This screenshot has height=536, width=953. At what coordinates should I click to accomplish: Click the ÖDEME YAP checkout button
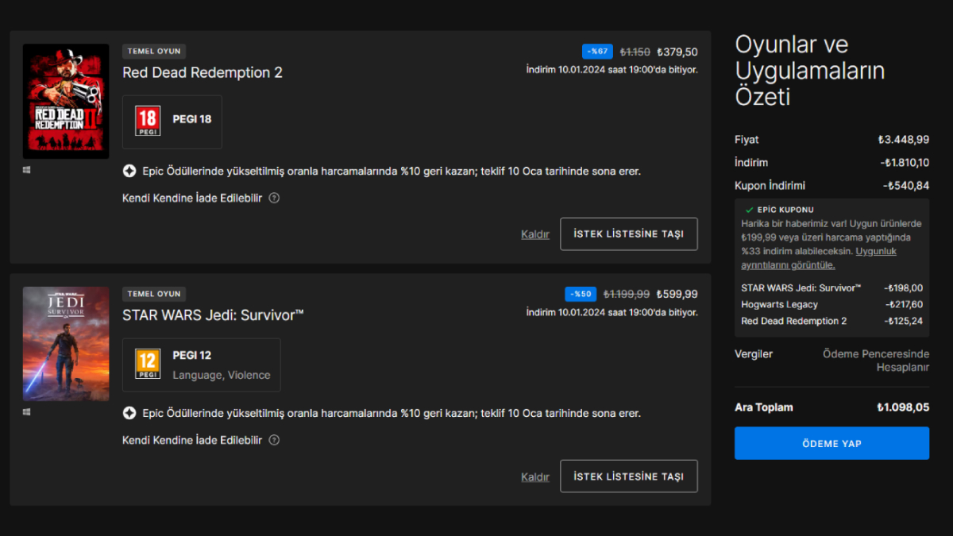click(831, 443)
